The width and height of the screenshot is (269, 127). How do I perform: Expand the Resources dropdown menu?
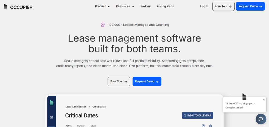tap(125, 6)
